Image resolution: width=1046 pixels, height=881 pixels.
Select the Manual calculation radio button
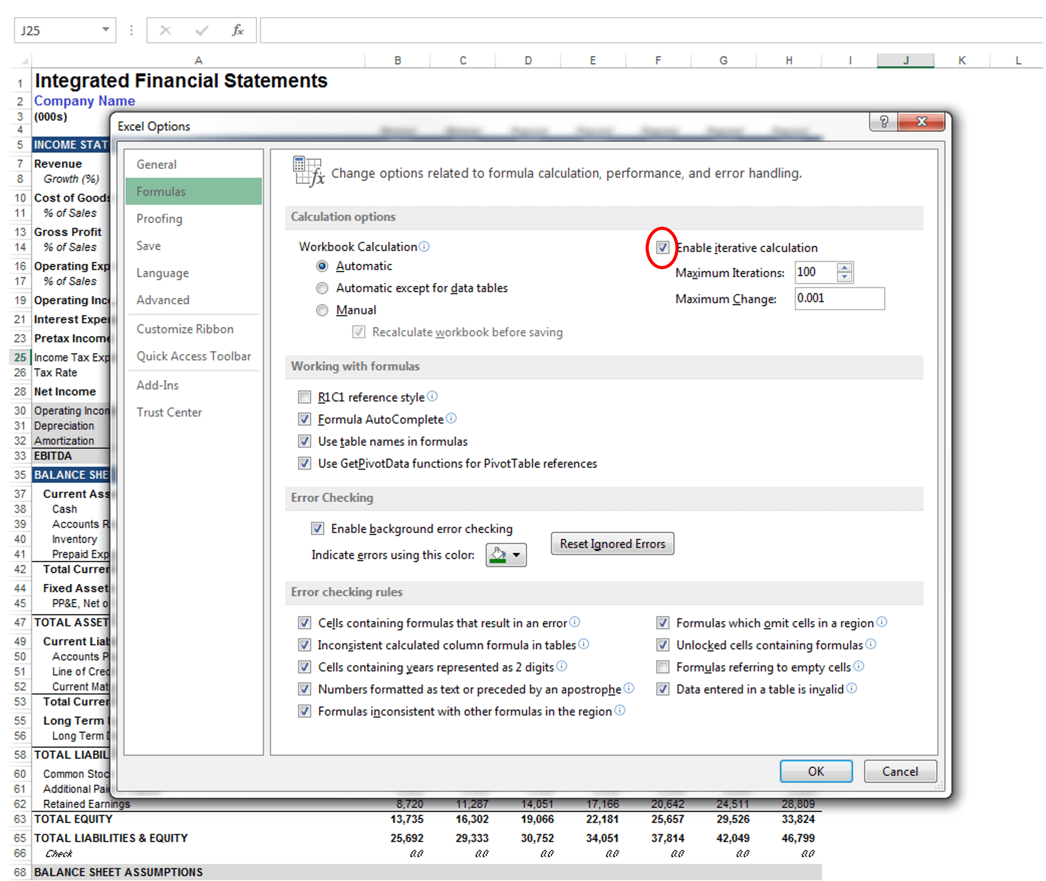click(323, 311)
